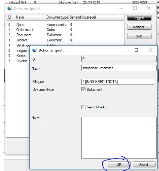Click globe icon of front Dokumentprofil dialog
Viewport: 159px width, 171px height.
pyautogui.click(x=34, y=50)
